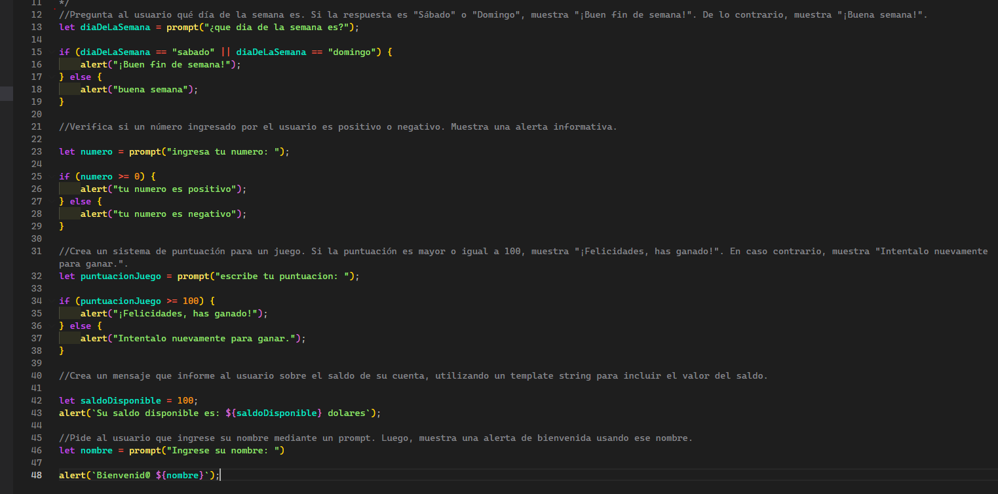Click the alert "tu numero es negativo"

click(163, 214)
